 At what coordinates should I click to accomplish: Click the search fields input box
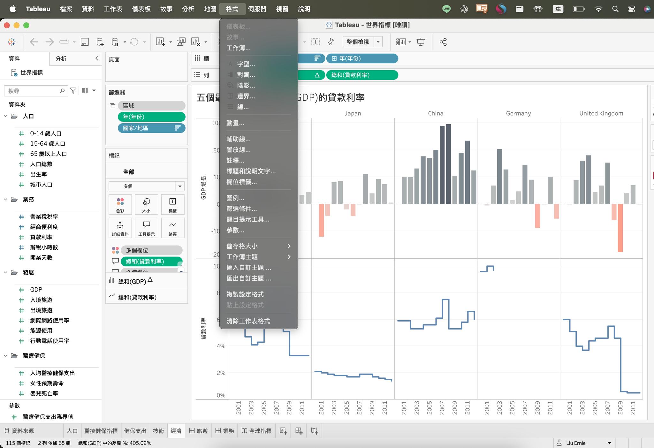(x=36, y=91)
